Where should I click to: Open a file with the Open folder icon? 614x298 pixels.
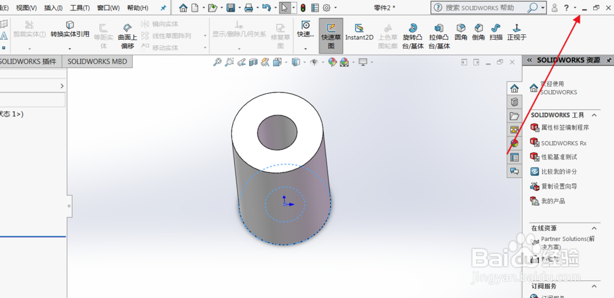(x=212, y=8)
